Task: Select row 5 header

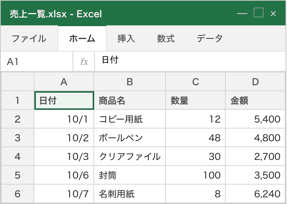Action: point(18,175)
